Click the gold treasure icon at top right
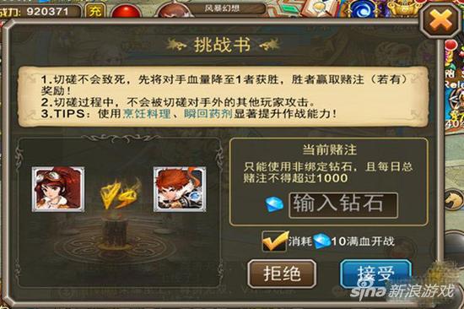The height and width of the screenshot is (309, 464). (404, 9)
